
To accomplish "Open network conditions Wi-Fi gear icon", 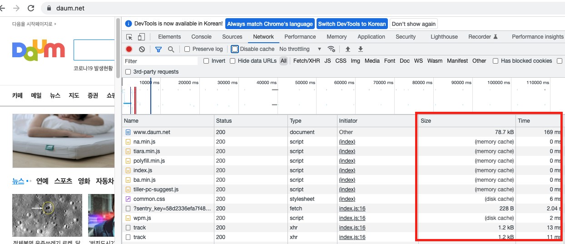I will [332, 49].
